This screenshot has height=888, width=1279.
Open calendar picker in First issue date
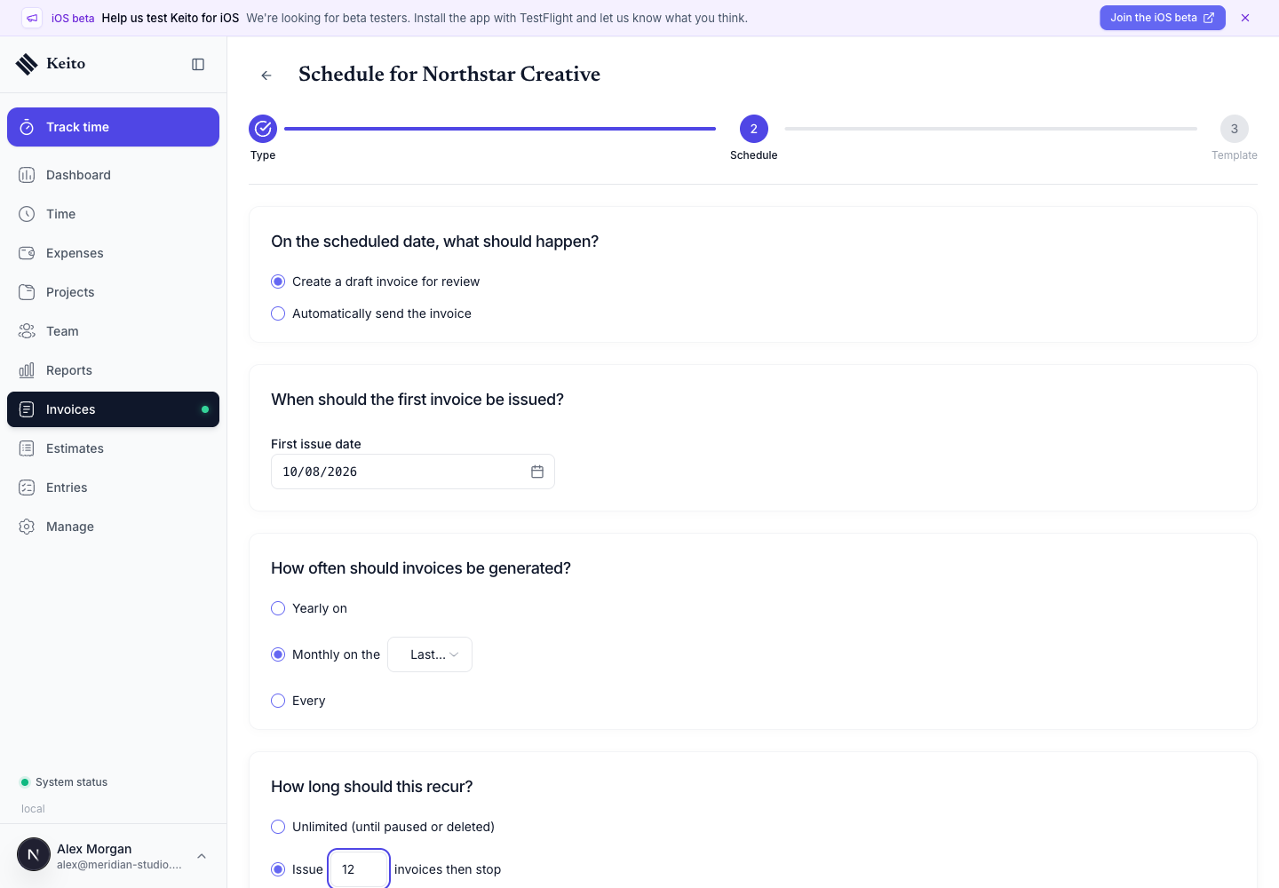tap(537, 472)
